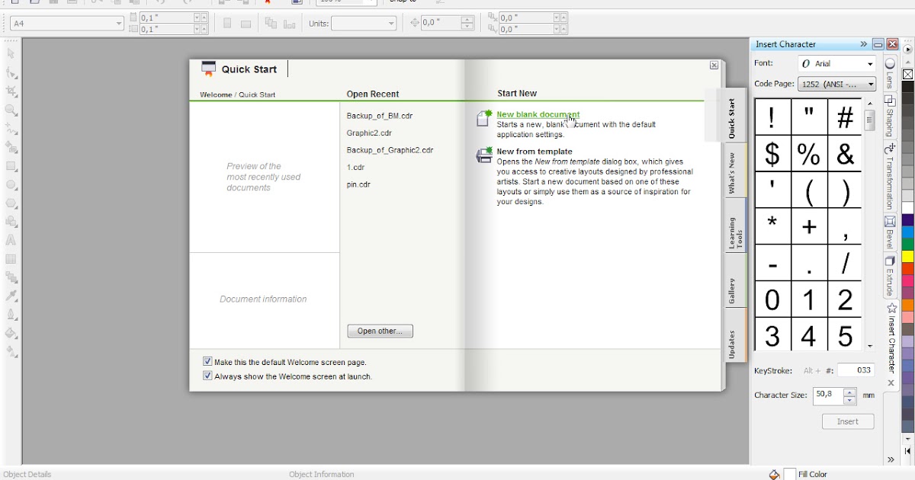Viewport: 915px width, 480px height.
Task: Open the A4 page size dropdown
Action: click(x=119, y=24)
